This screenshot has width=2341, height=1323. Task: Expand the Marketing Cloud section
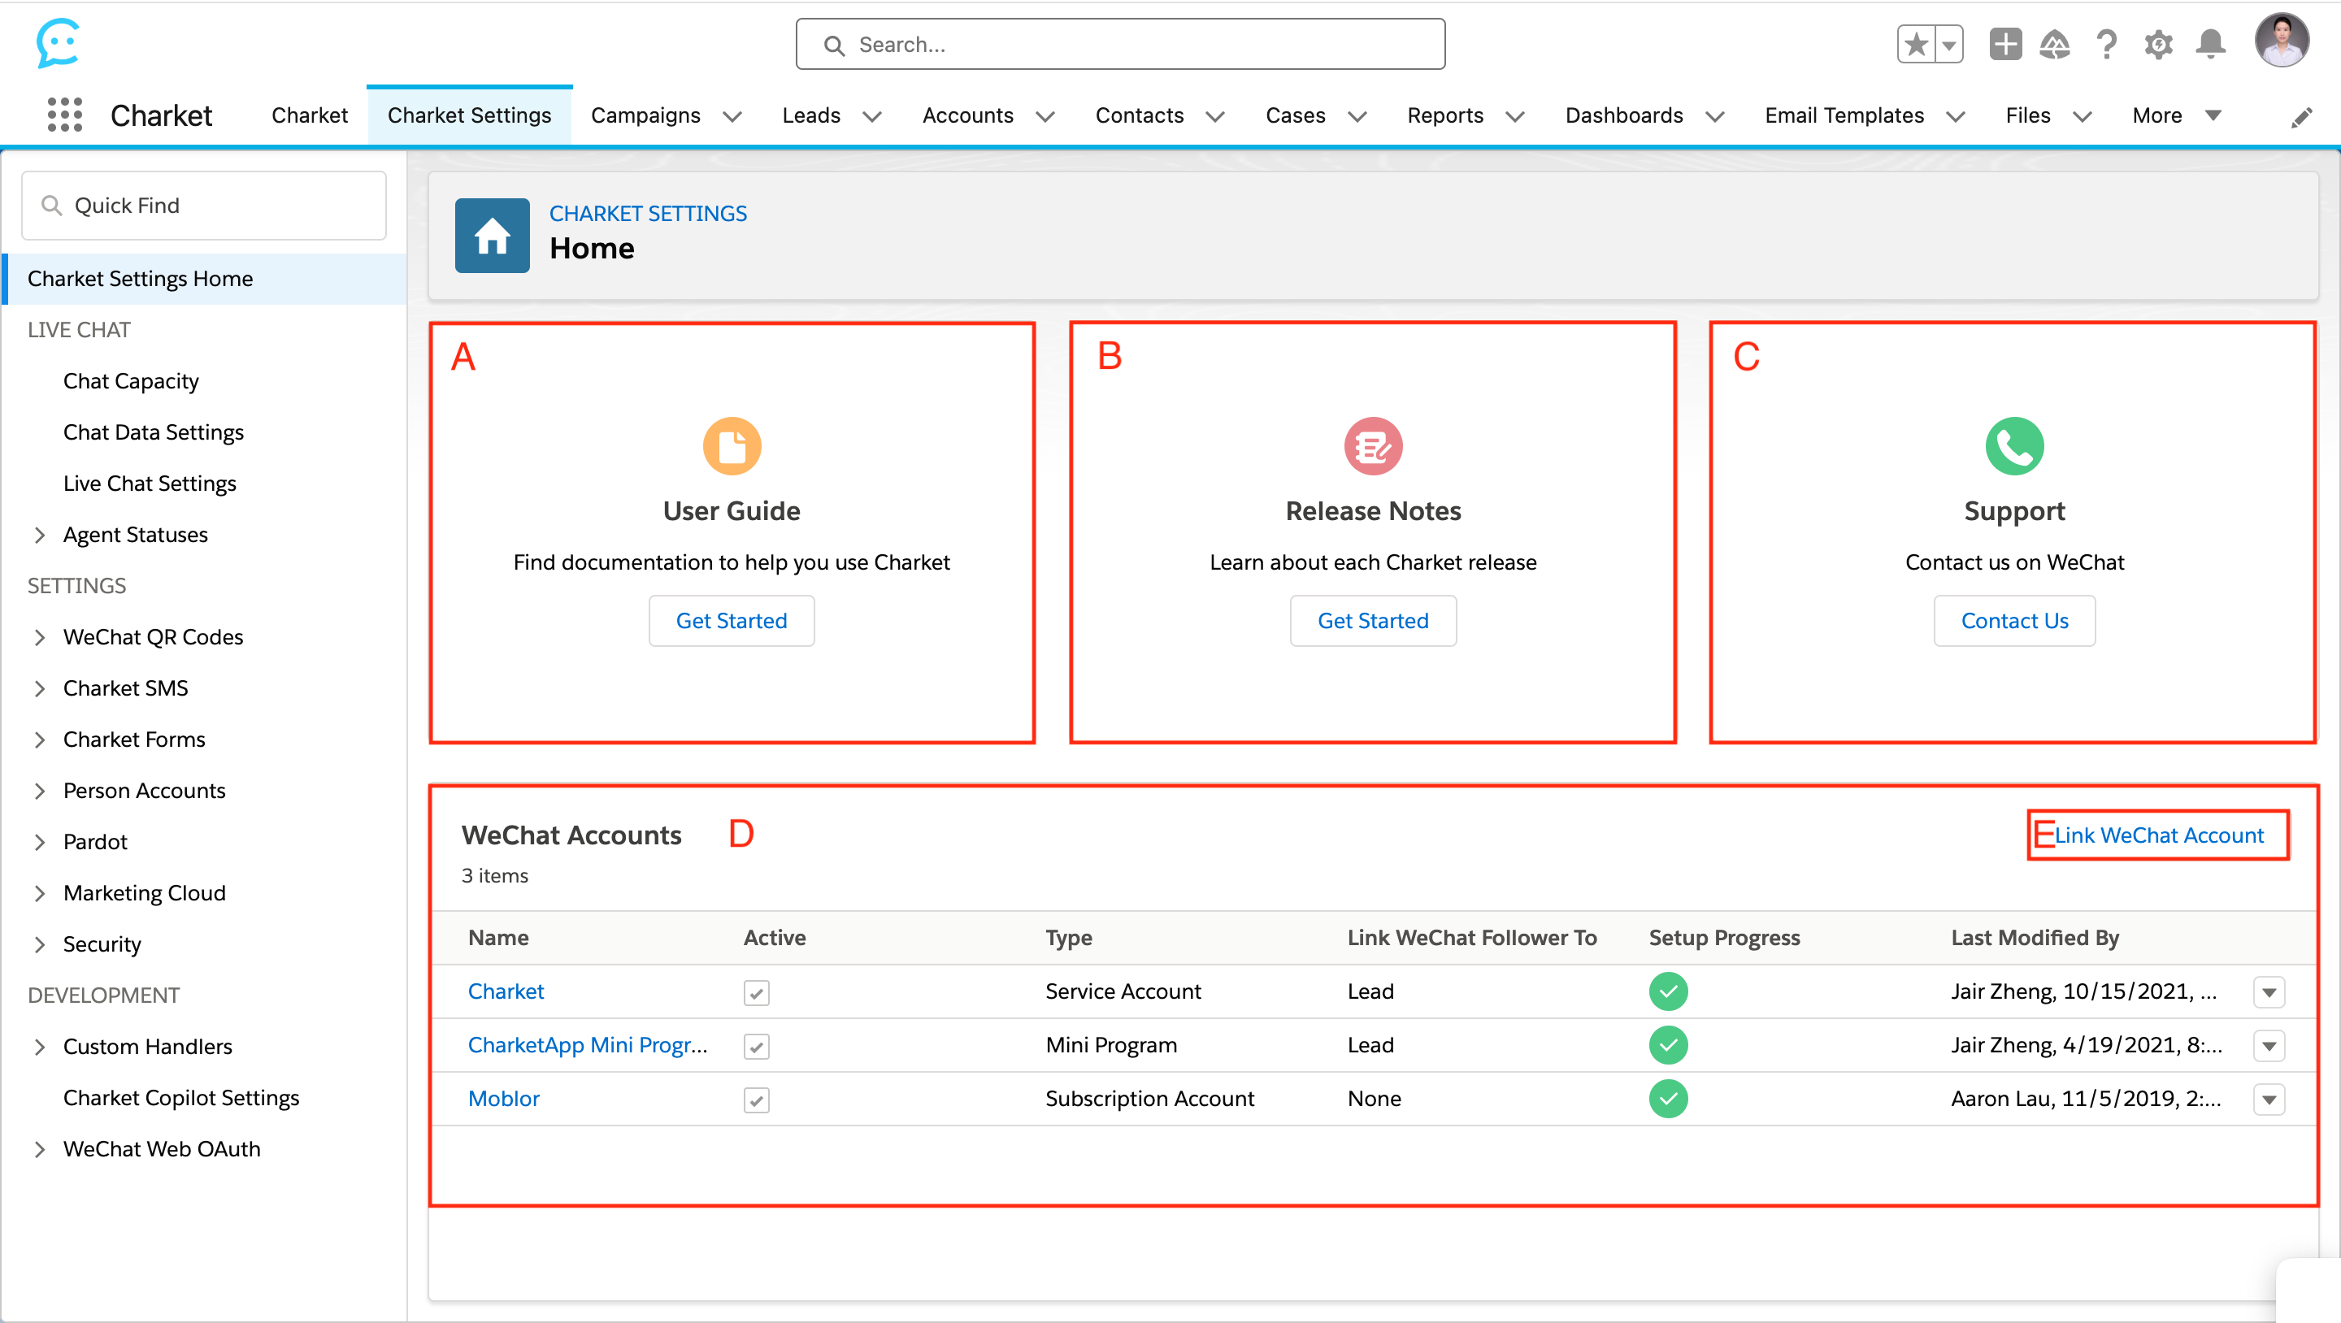39,893
